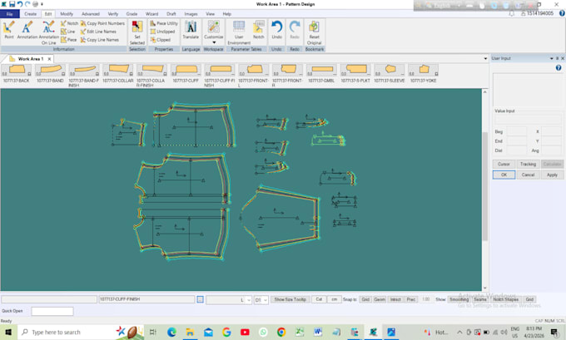Toggle the Tracking mode button
Screen dimensions: 566x340
click(x=528, y=164)
